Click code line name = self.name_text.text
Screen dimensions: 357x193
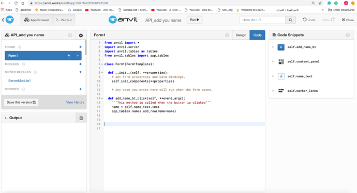(x=136, y=107)
